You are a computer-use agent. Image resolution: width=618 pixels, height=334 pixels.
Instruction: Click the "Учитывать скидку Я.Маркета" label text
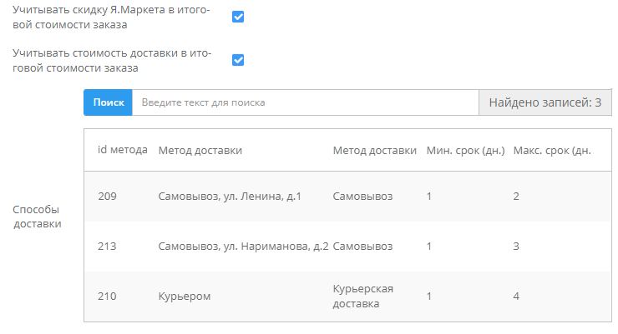point(111,17)
